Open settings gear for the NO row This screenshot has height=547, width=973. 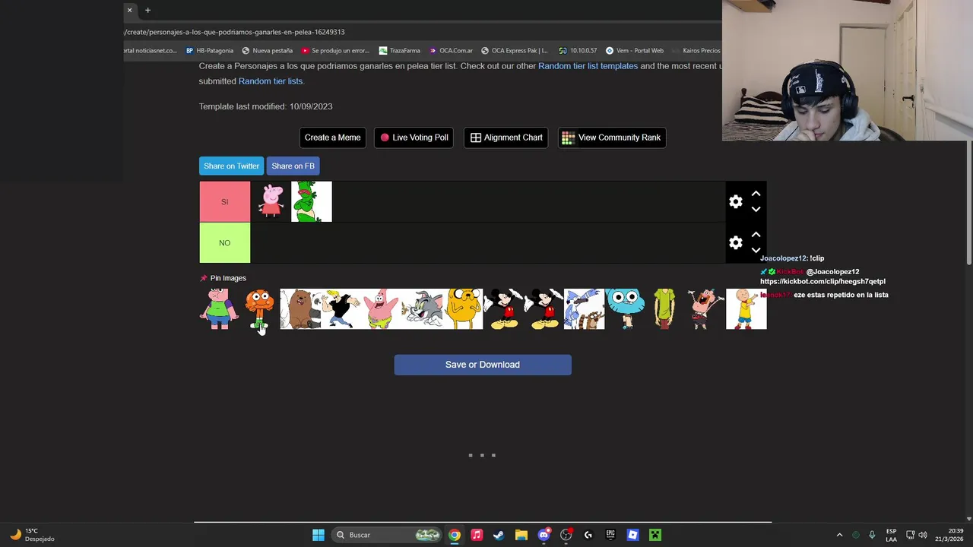coord(735,243)
